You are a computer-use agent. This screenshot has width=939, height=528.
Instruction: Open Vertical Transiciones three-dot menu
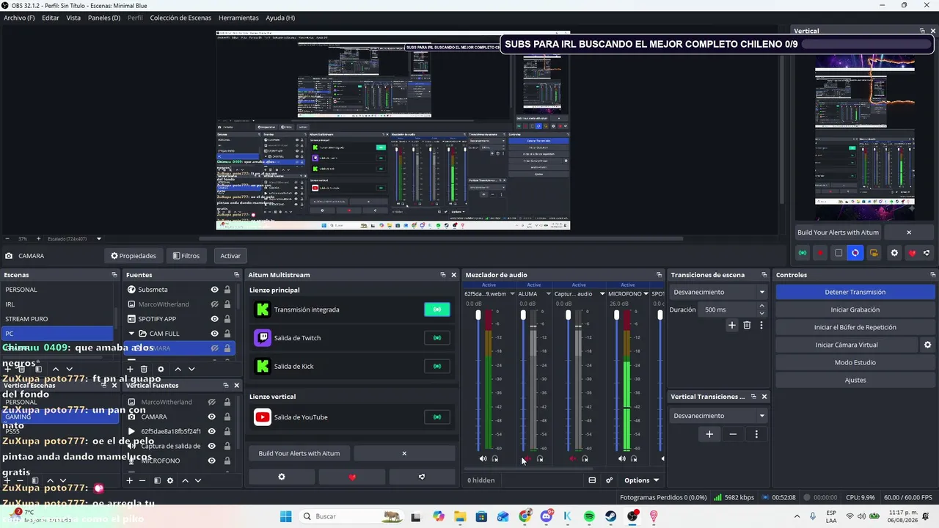tap(756, 434)
